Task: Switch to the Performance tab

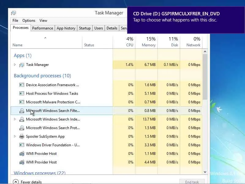Action: click(x=43, y=28)
